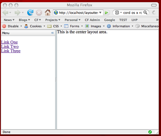Open the CSS web developer menu
Screen dimensions: 161x136
point(55,26)
